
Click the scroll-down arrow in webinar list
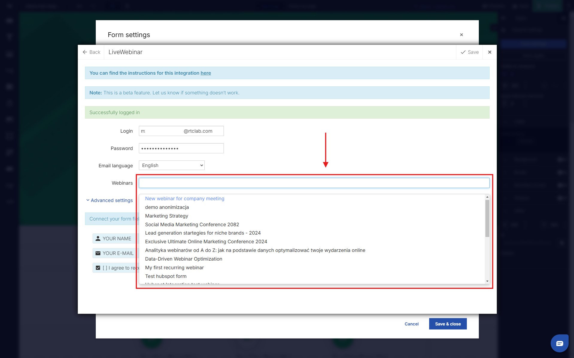(x=487, y=281)
